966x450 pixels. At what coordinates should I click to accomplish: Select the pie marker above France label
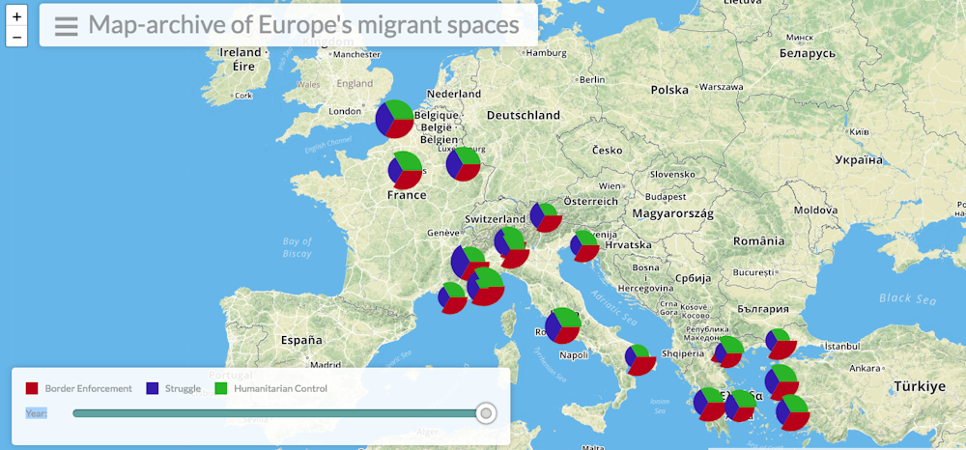click(x=406, y=170)
